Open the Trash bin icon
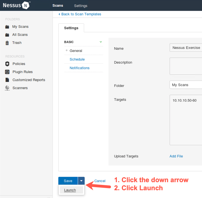 (x=7, y=43)
